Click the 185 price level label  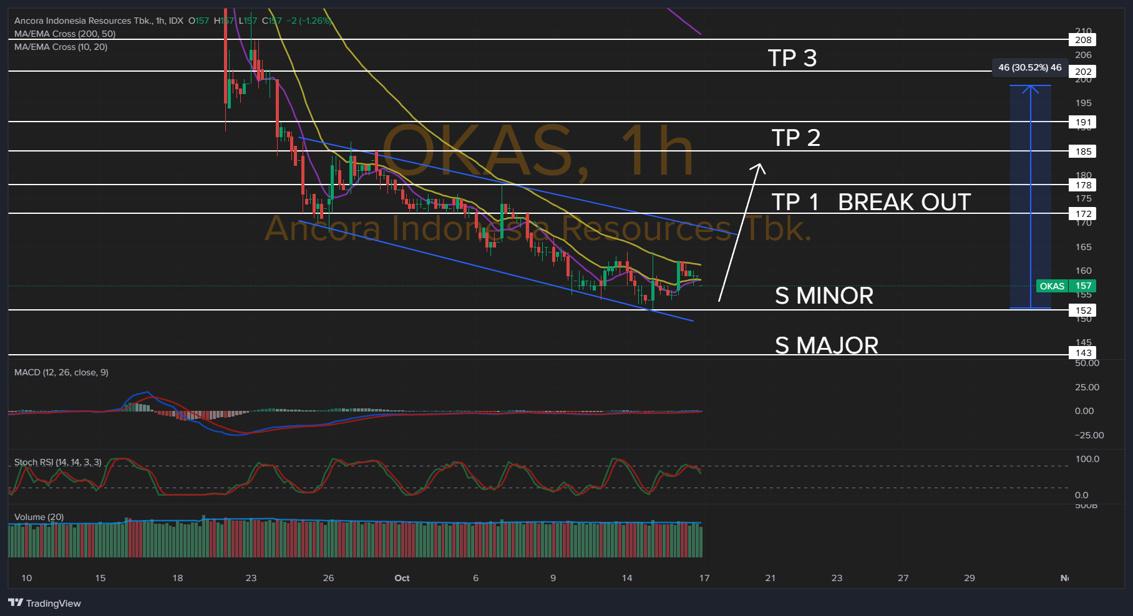point(1083,152)
